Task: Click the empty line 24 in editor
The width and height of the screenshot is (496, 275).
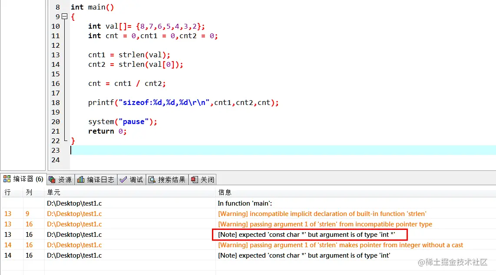Action: click(283, 160)
